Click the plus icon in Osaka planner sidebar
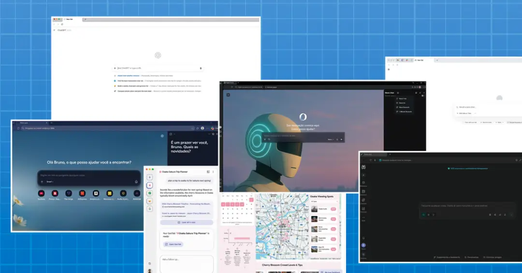Viewport: 522px width, 273px height. [150, 177]
